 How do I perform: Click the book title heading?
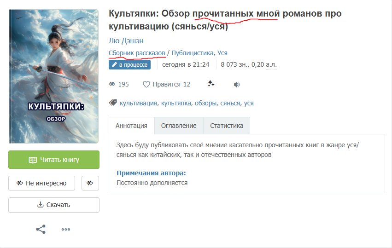225,20
